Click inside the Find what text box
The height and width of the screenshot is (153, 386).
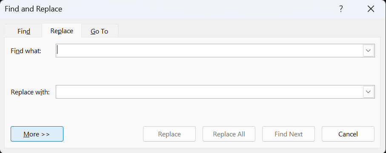click(x=209, y=51)
